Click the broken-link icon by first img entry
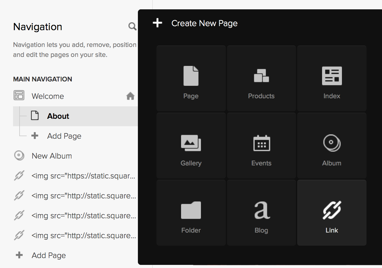 pyautogui.click(x=19, y=176)
